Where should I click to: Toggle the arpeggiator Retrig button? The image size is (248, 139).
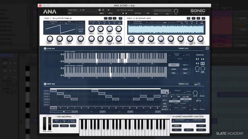[x=186, y=99]
